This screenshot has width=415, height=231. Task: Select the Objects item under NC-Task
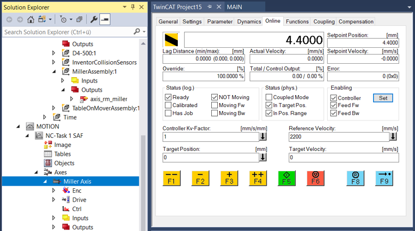tap(64, 163)
